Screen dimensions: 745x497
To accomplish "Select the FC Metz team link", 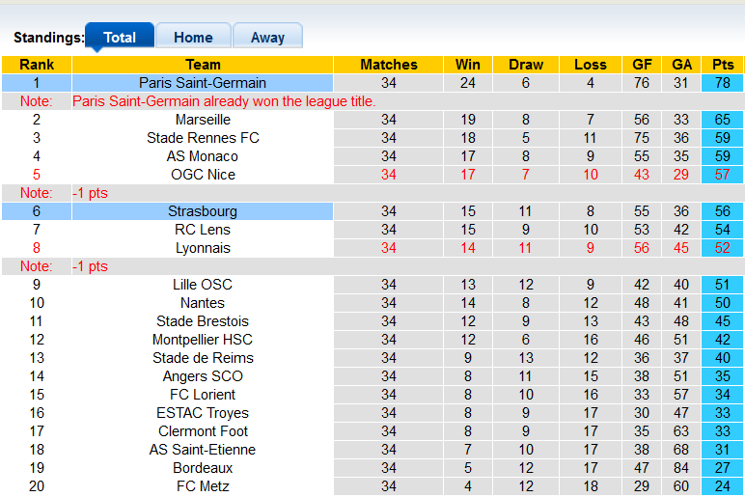I will [203, 486].
